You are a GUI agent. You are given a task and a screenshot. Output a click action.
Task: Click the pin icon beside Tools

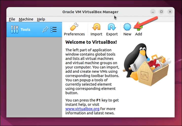pyautogui.click(x=45, y=30)
